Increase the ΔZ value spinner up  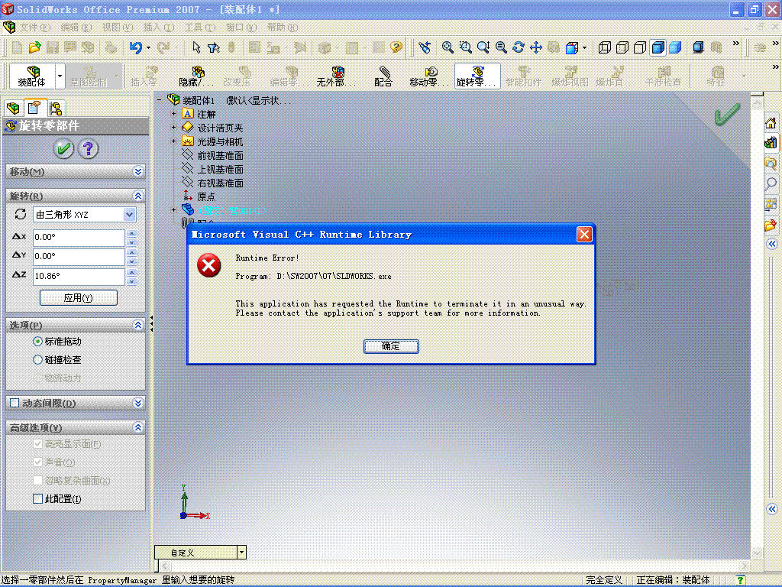(x=131, y=273)
